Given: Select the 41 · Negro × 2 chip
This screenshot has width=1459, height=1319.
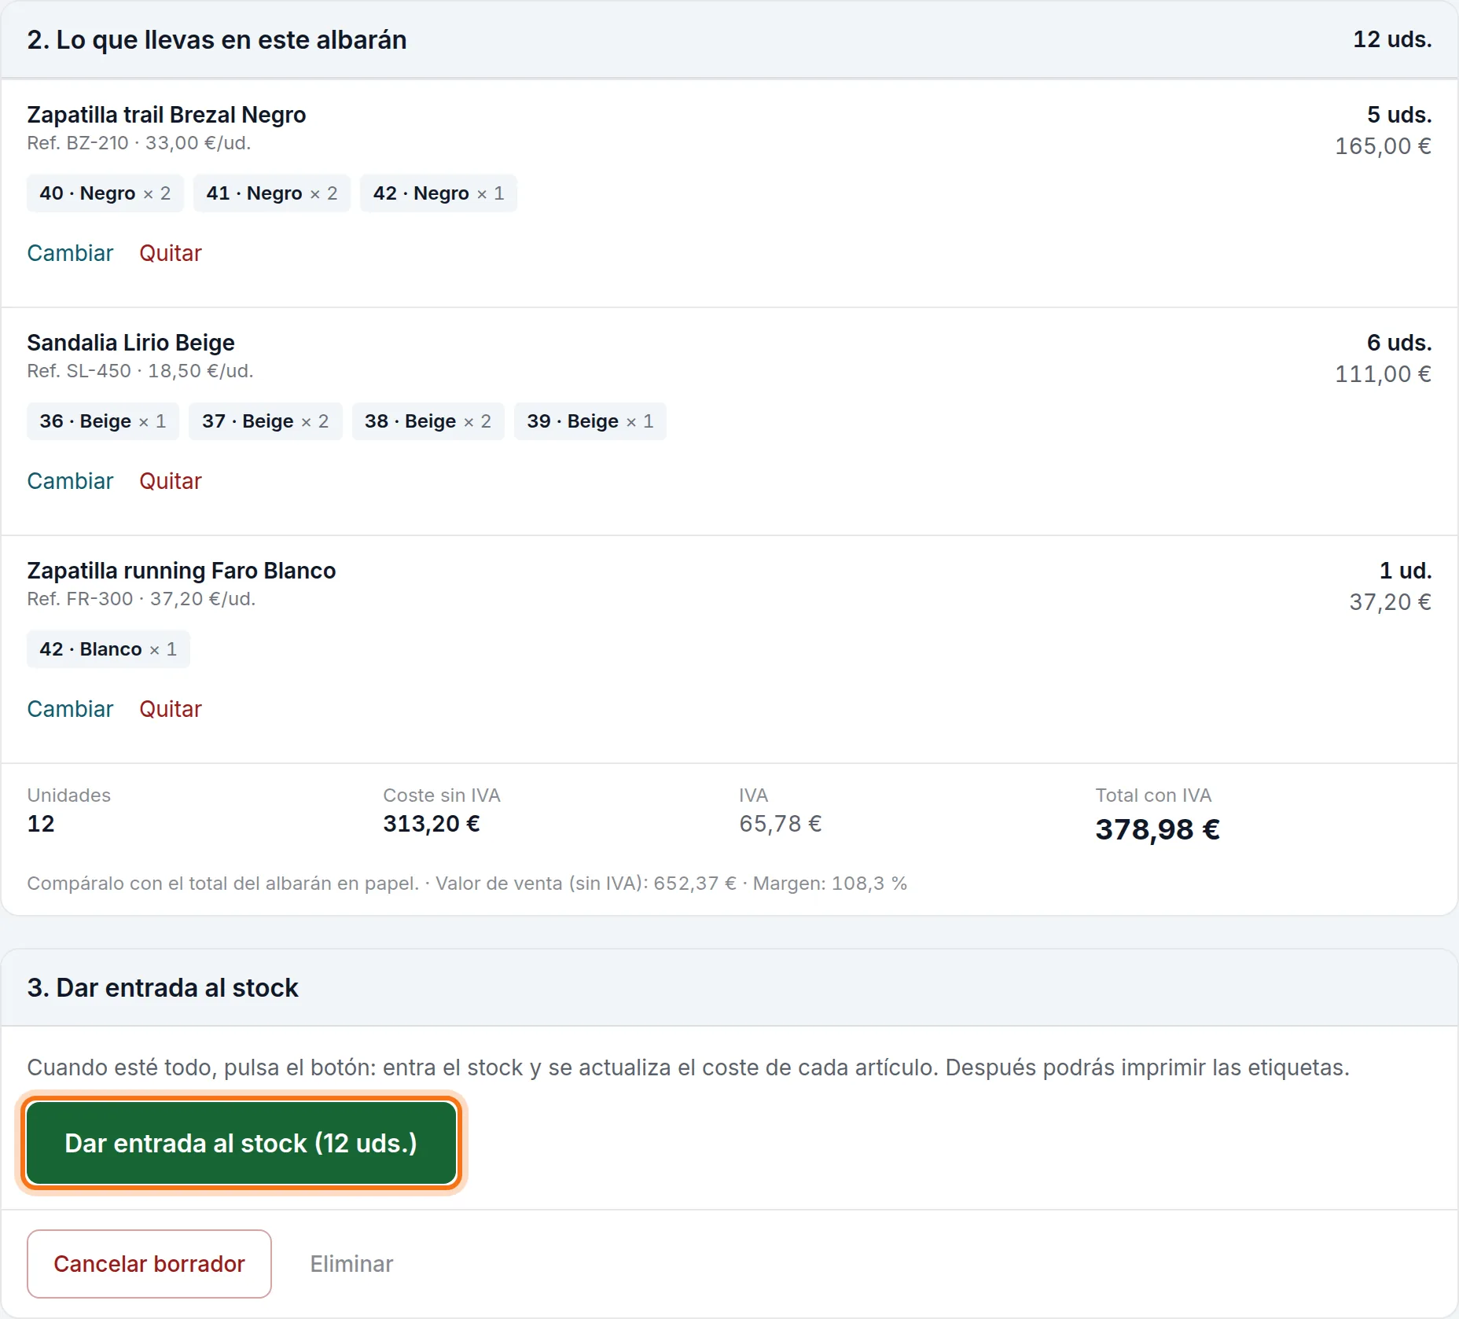Looking at the screenshot, I should (272, 193).
